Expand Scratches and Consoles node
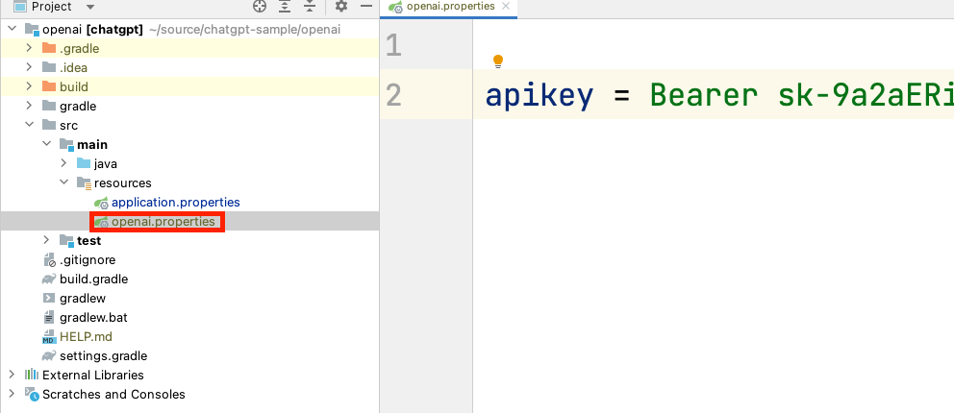The image size is (954, 413). pos(12,394)
